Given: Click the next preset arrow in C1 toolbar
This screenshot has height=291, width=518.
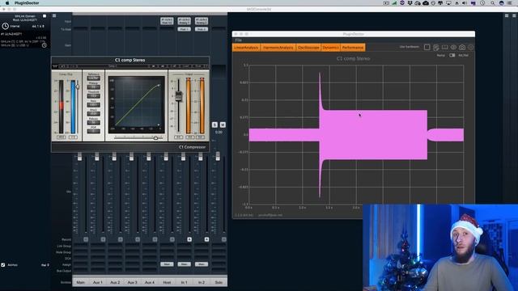Looking at the screenshot, I should pos(163,66).
